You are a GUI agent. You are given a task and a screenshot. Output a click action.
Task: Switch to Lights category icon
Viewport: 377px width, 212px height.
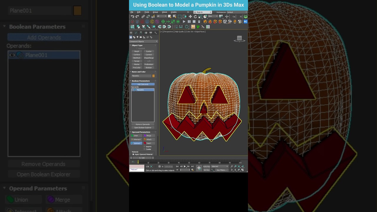138,37
